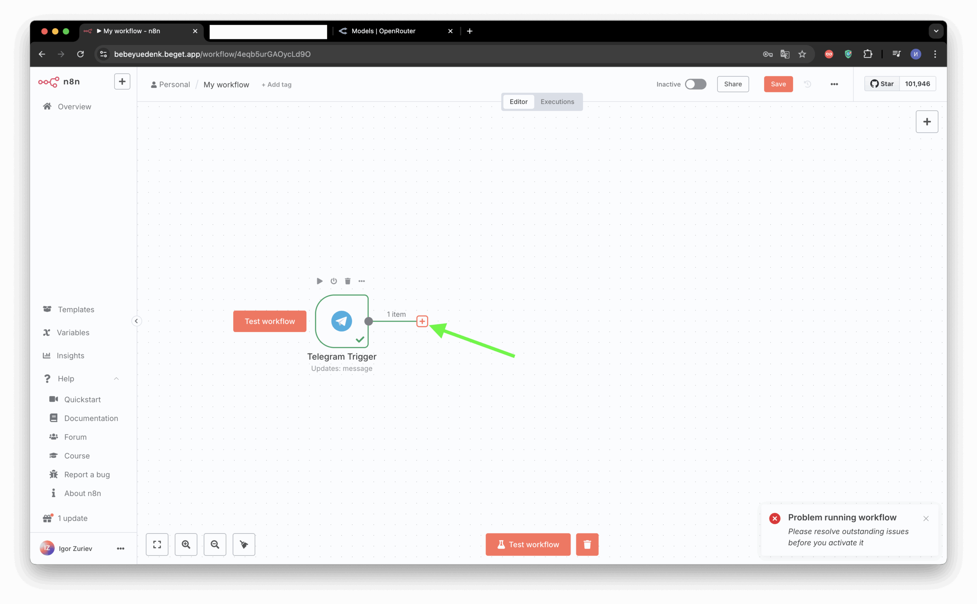Open the workflow options three-dot menu
977x604 pixels.
tap(834, 84)
